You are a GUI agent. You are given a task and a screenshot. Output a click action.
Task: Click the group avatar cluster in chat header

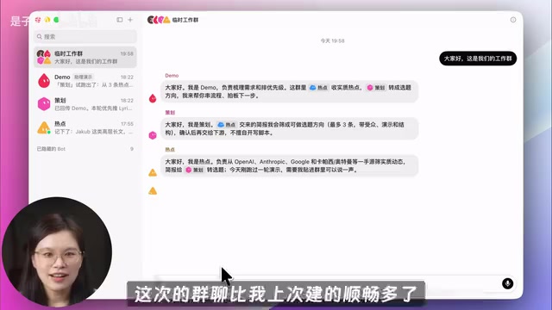[x=159, y=20]
